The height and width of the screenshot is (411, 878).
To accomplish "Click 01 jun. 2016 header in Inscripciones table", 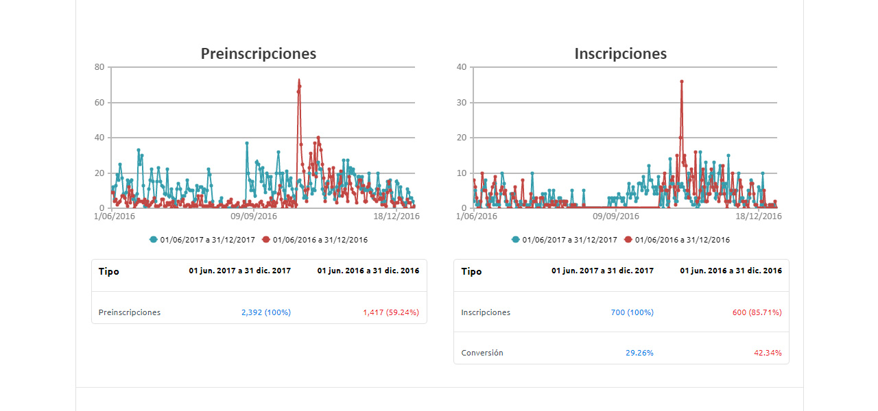I will tap(731, 271).
